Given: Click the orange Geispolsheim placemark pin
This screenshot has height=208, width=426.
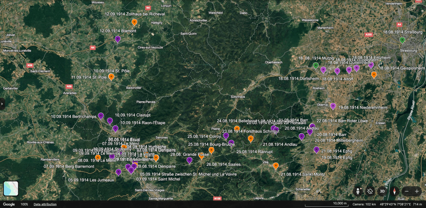Looking at the screenshot, I should click(x=374, y=75).
